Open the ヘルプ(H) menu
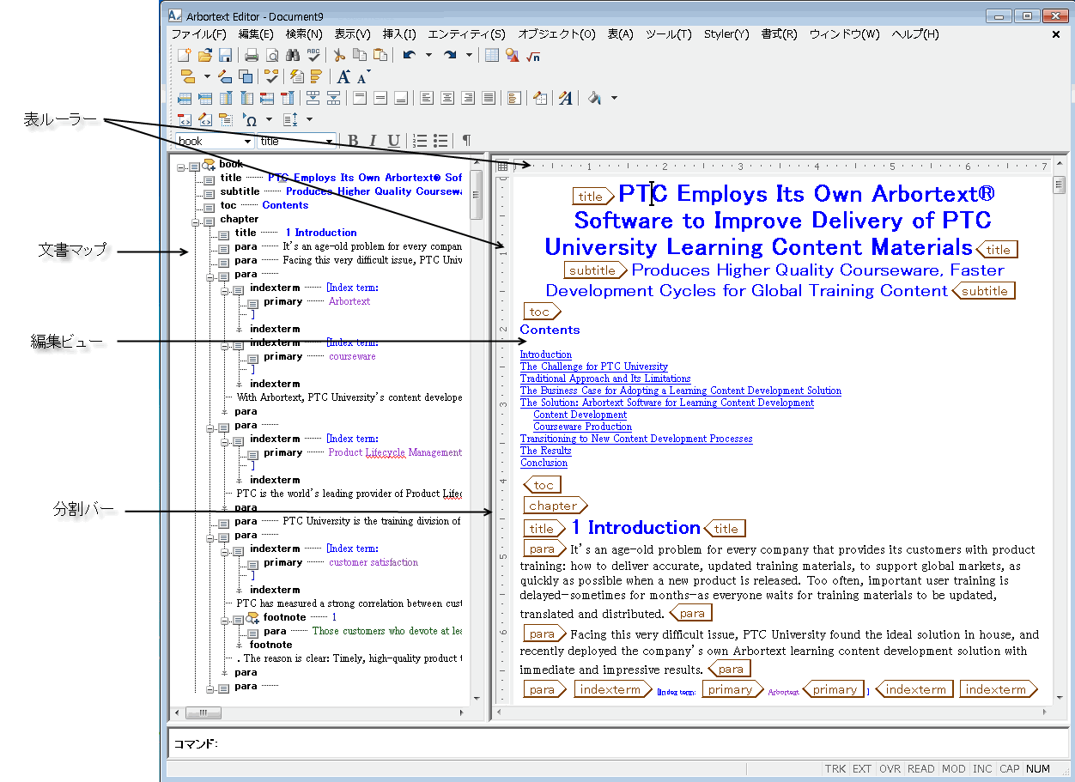 tap(915, 34)
